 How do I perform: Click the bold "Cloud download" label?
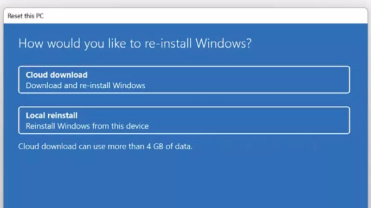(x=57, y=75)
